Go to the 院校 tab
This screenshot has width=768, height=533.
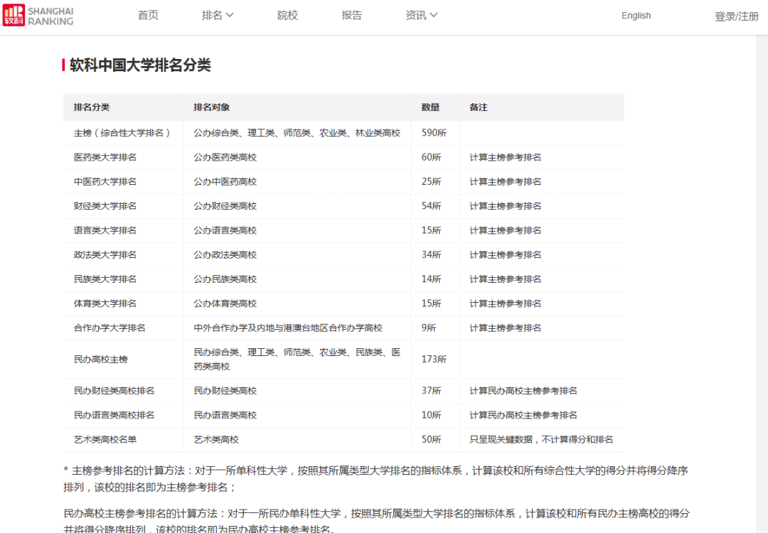coord(287,16)
